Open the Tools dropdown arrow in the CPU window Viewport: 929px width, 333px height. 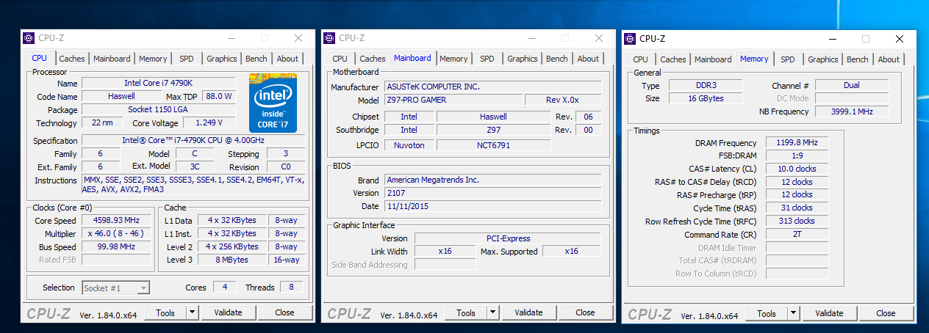pos(192,312)
